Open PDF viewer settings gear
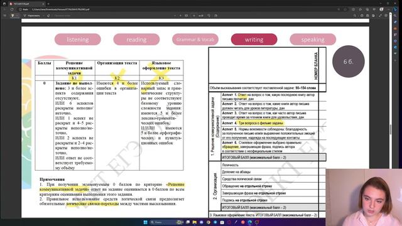 386,16
